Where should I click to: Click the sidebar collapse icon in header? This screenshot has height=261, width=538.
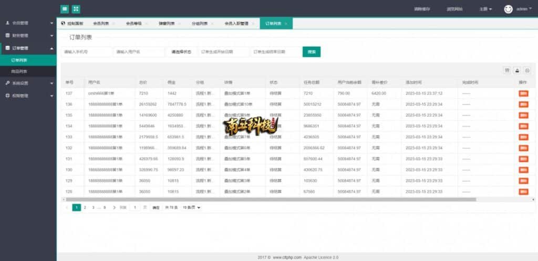64,9
